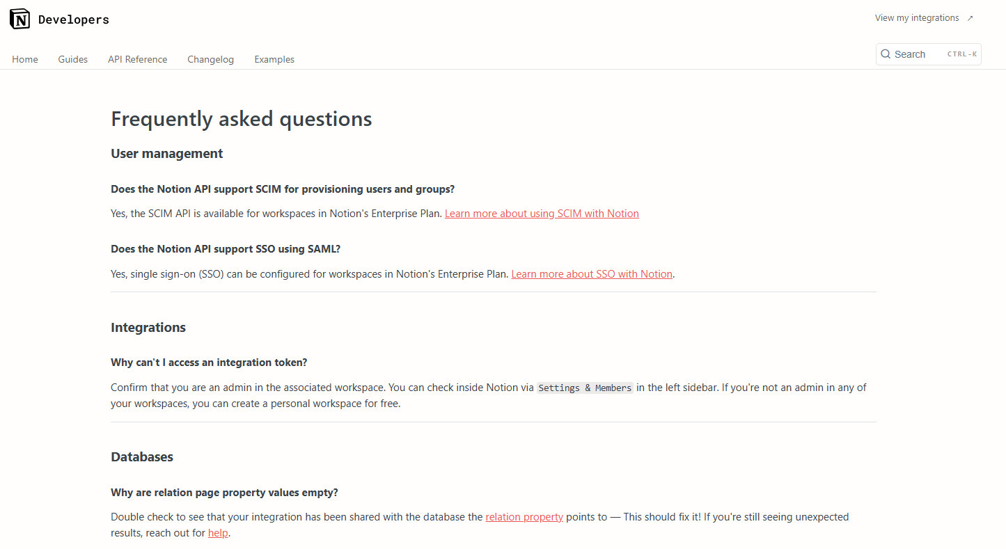Click the search magnifier icon

coord(886,54)
